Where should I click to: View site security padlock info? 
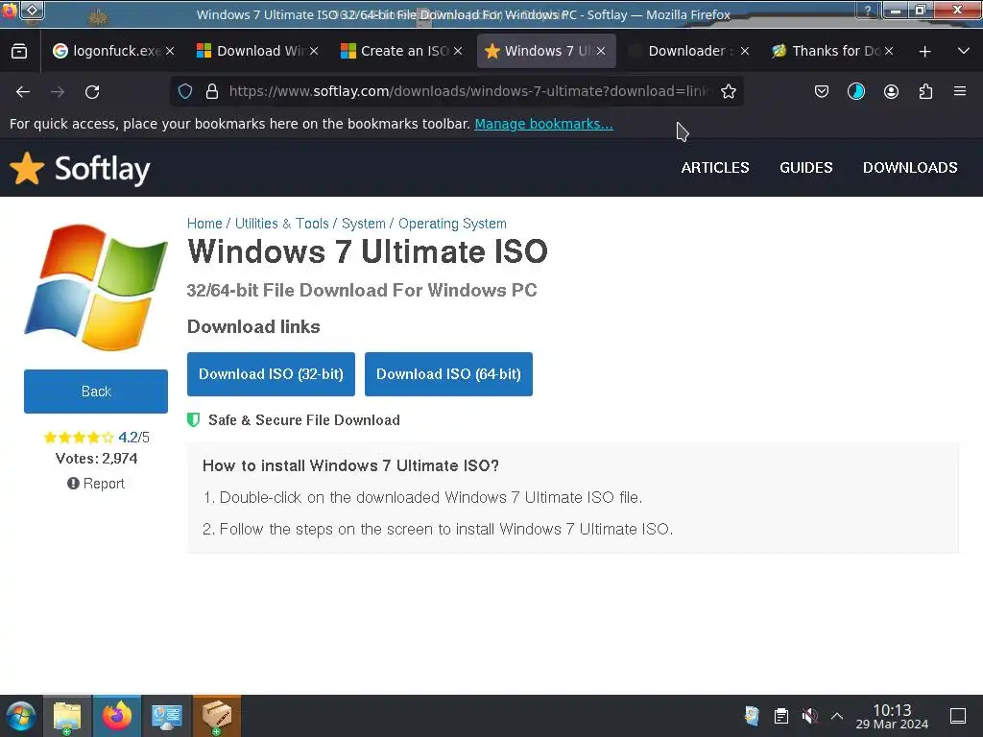click(212, 91)
